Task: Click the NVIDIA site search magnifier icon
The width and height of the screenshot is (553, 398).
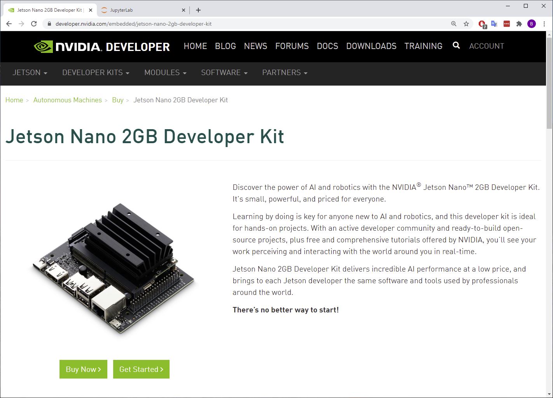Action: point(456,46)
